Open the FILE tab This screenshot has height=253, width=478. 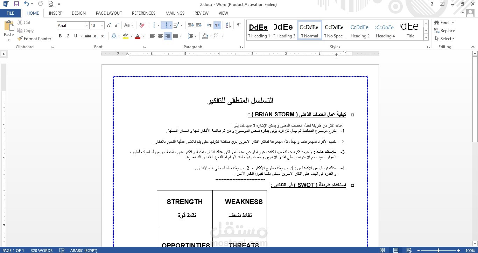[x=10, y=13]
